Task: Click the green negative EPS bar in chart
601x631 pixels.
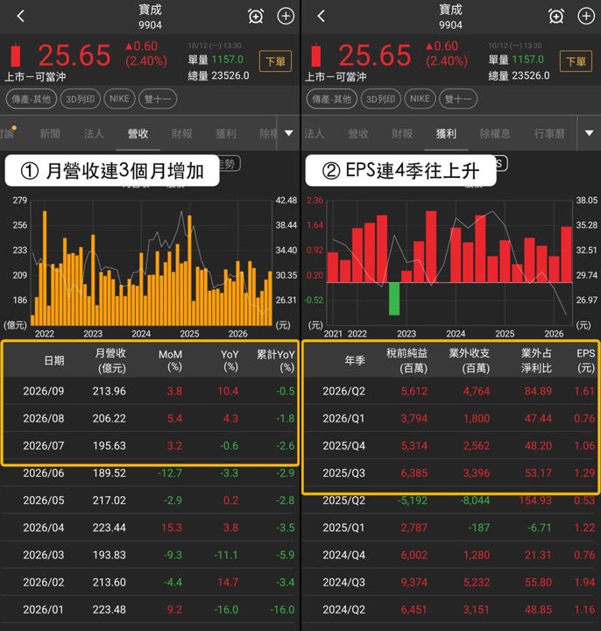Action: click(x=394, y=299)
